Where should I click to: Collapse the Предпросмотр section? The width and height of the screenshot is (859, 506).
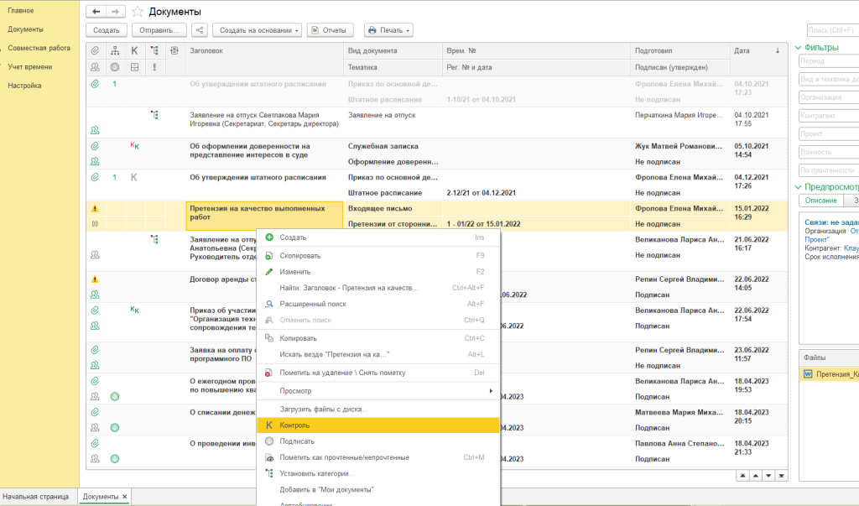[x=798, y=186]
